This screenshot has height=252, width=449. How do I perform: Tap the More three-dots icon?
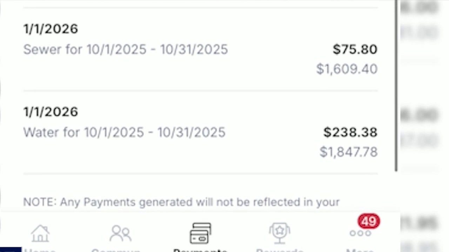(x=360, y=233)
